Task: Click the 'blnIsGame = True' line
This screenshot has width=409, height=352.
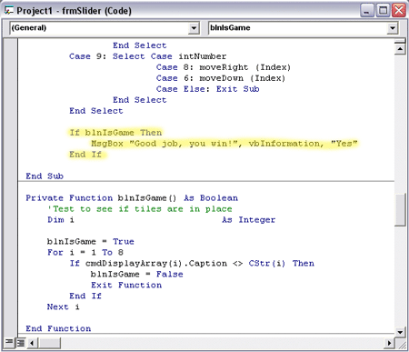Action: click(91, 242)
